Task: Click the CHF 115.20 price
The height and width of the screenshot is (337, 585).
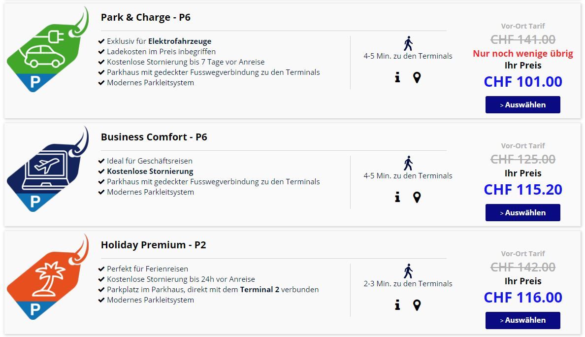Action: pos(522,190)
